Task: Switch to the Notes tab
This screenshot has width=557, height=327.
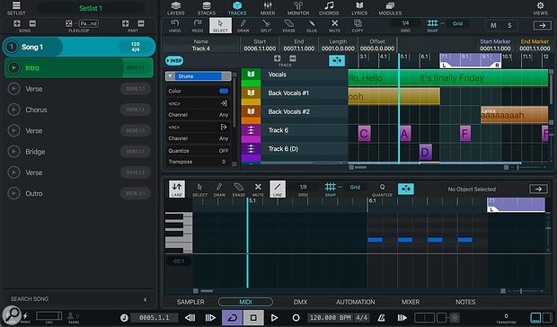Action: (x=465, y=302)
